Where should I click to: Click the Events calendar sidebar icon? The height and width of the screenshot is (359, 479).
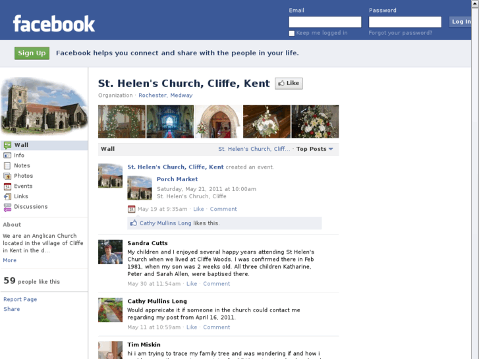point(7,186)
